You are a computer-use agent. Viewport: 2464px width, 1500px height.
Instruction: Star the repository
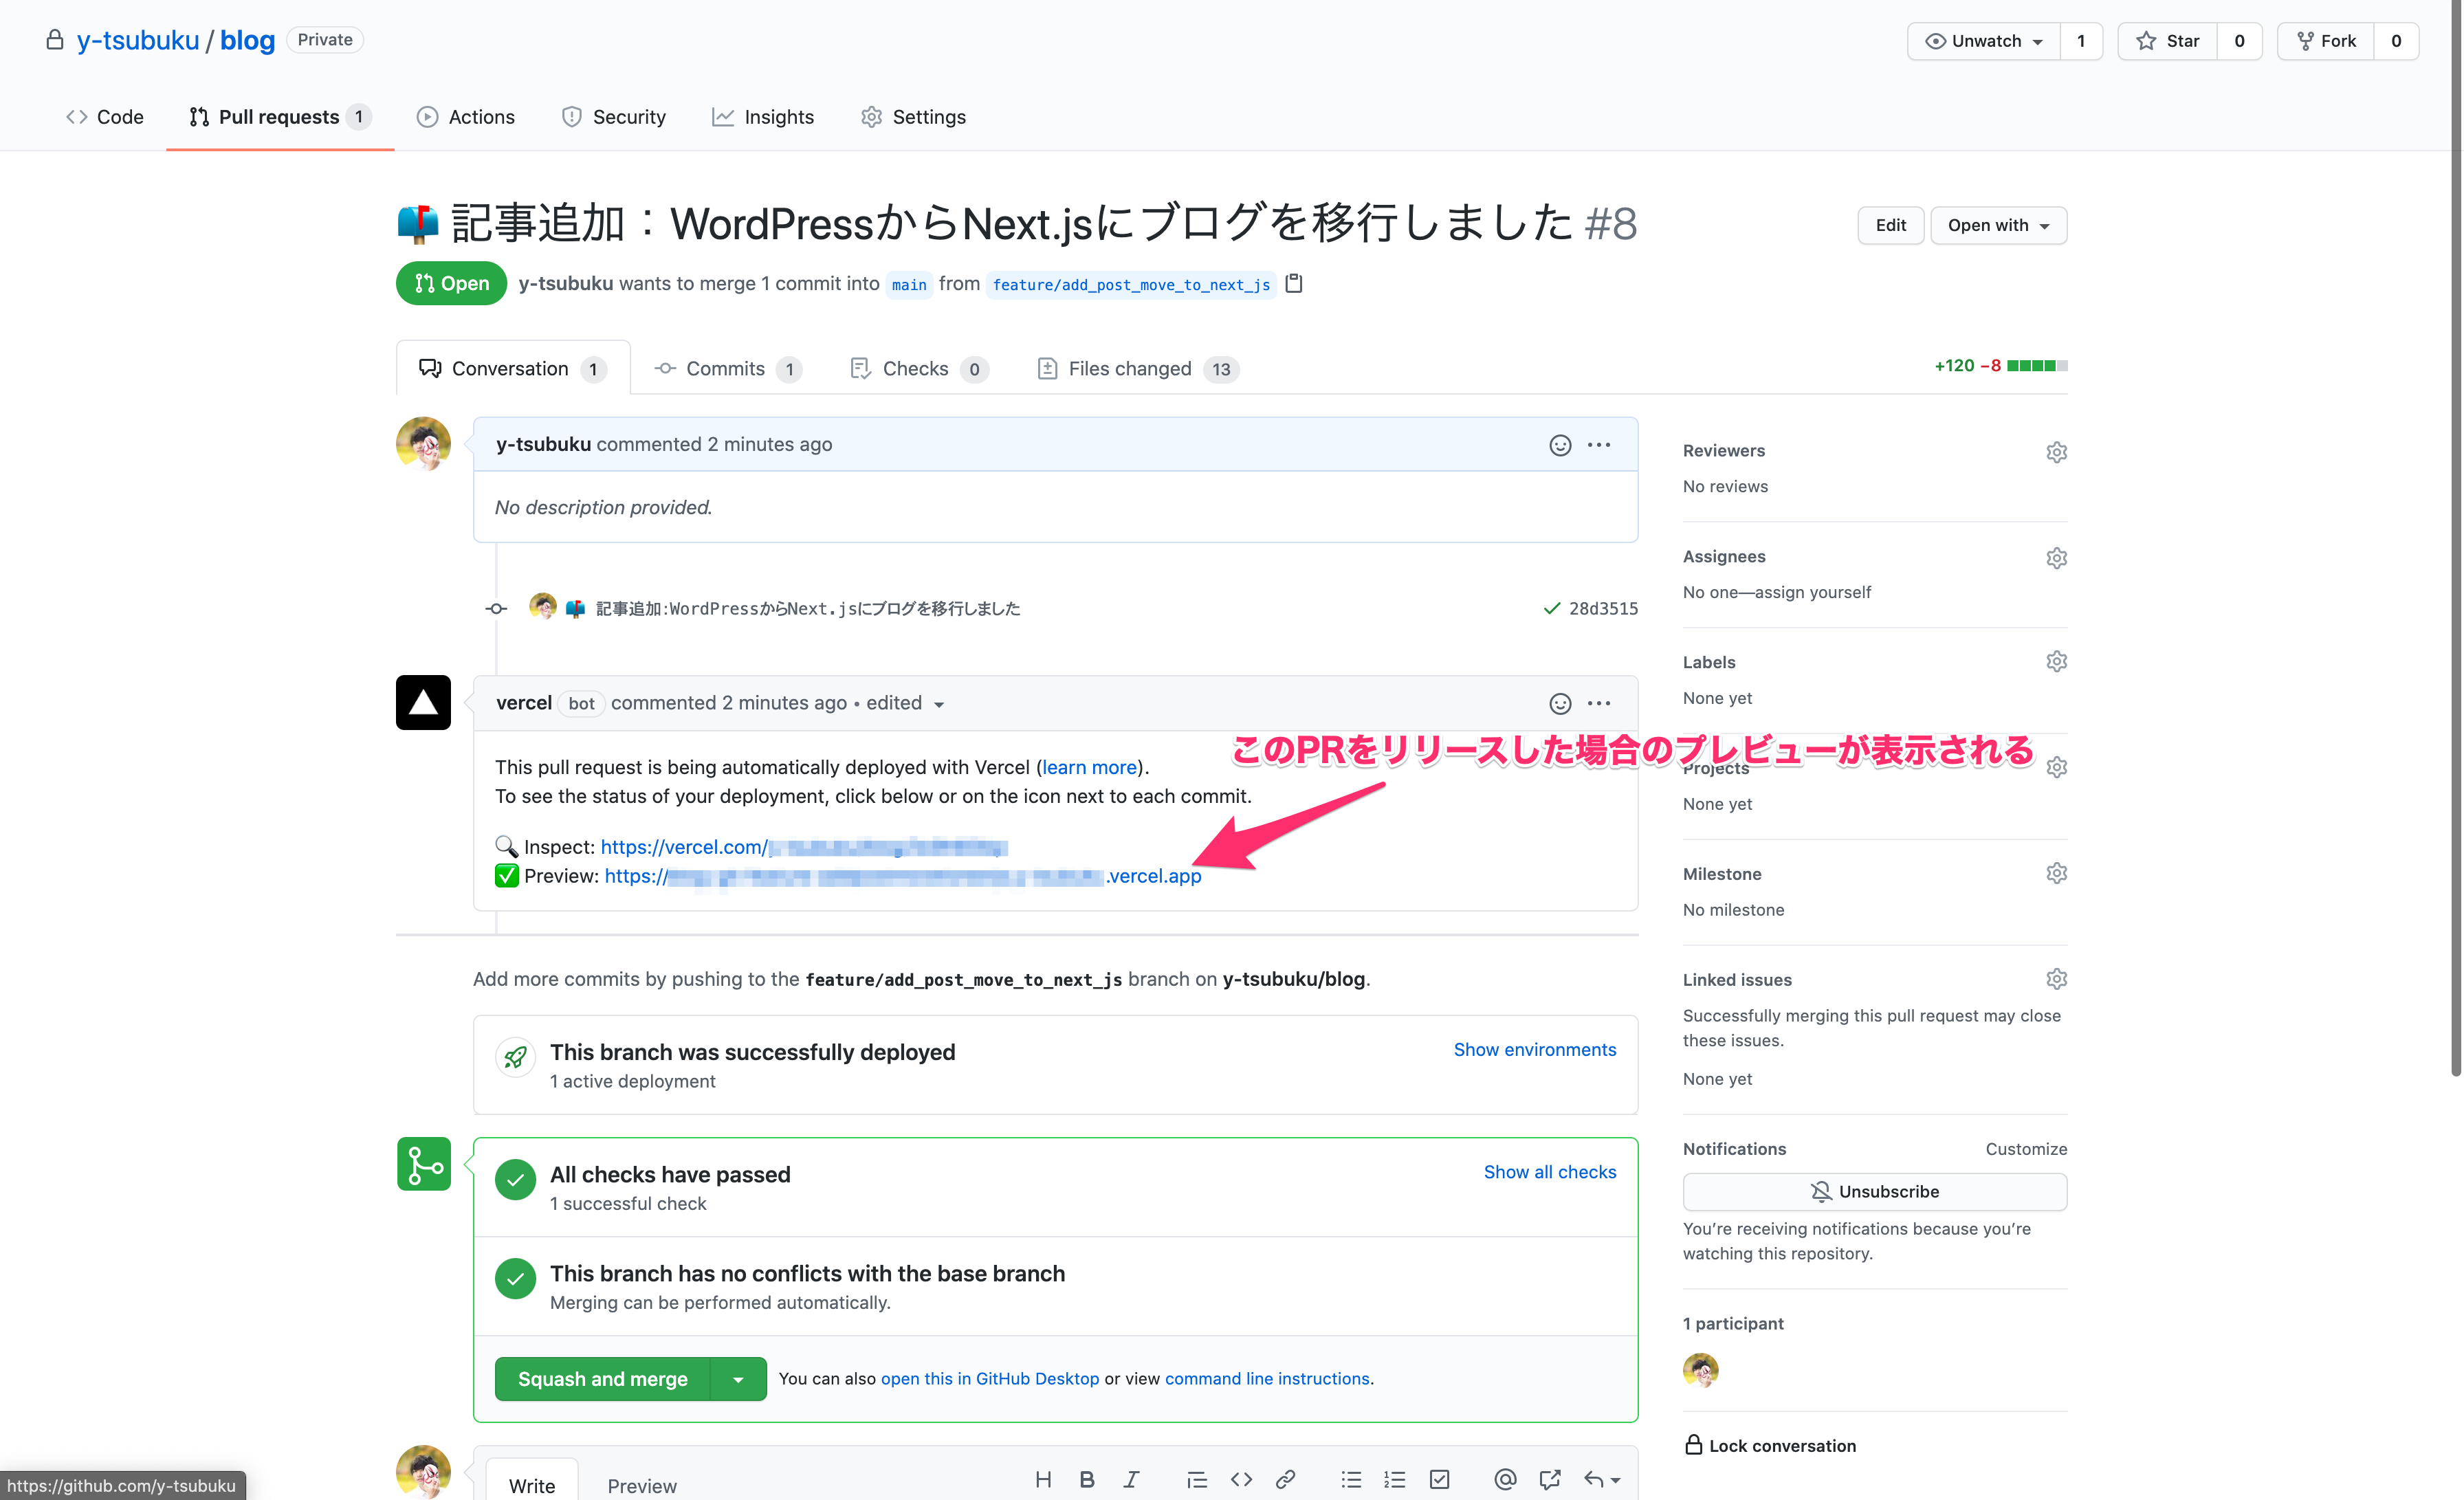(x=2168, y=41)
